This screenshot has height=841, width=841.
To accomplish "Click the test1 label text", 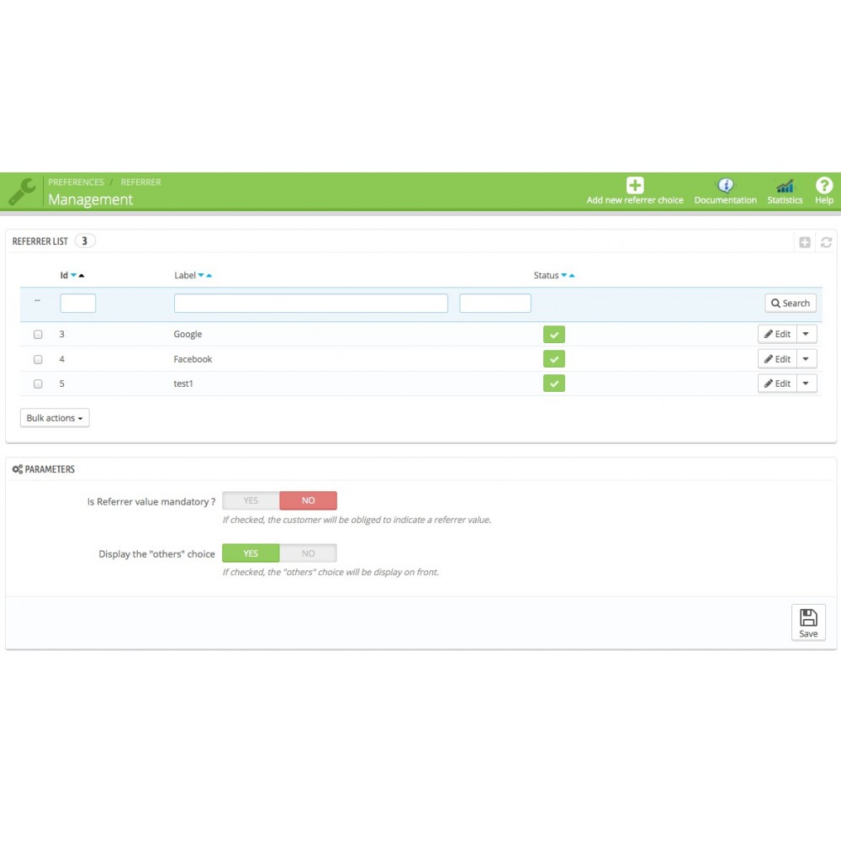I will (183, 383).
